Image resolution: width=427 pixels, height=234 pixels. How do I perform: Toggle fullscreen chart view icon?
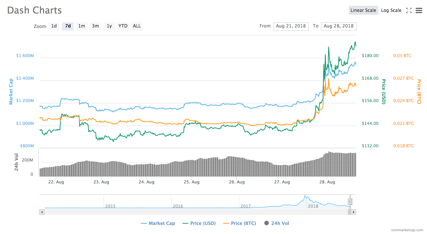409,10
